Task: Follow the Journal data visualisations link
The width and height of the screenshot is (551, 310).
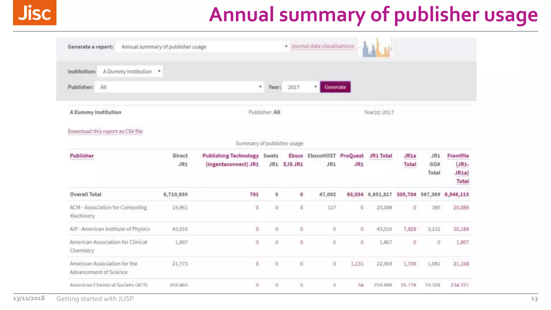Action: (x=323, y=46)
